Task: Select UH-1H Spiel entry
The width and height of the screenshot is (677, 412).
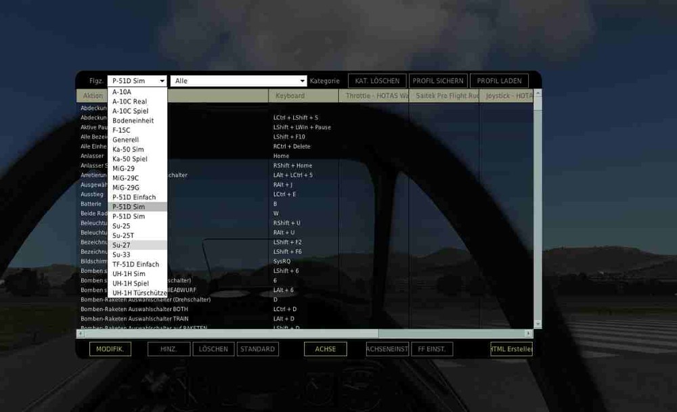Action: point(137,283)
